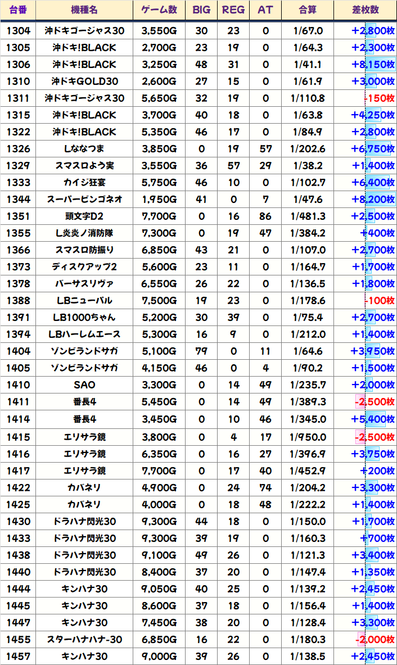Select the 沖ドキGOLD30 machine name

coord(84,81)
